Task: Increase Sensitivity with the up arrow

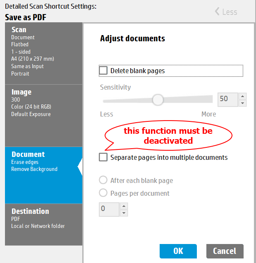Action: click(x=242, y=96)
